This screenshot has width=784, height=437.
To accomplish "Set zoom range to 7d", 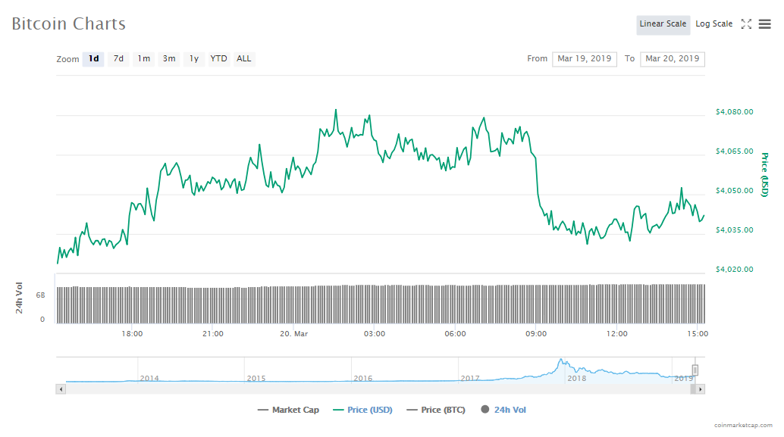I will (118, 59).
